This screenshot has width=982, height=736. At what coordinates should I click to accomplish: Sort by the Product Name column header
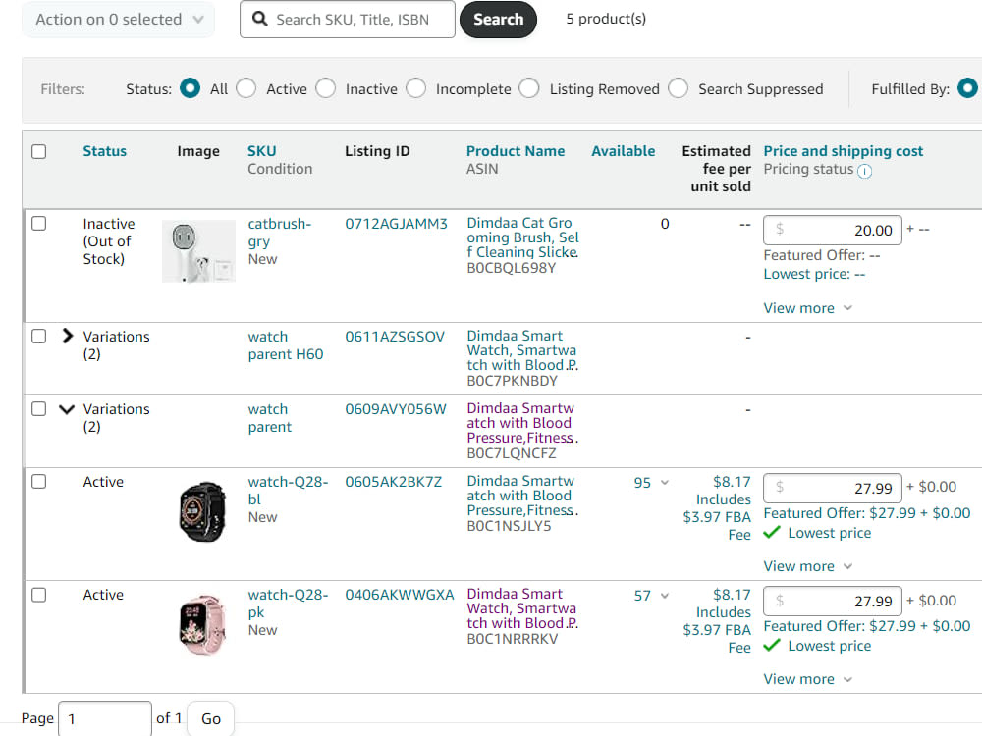point(516,151)
